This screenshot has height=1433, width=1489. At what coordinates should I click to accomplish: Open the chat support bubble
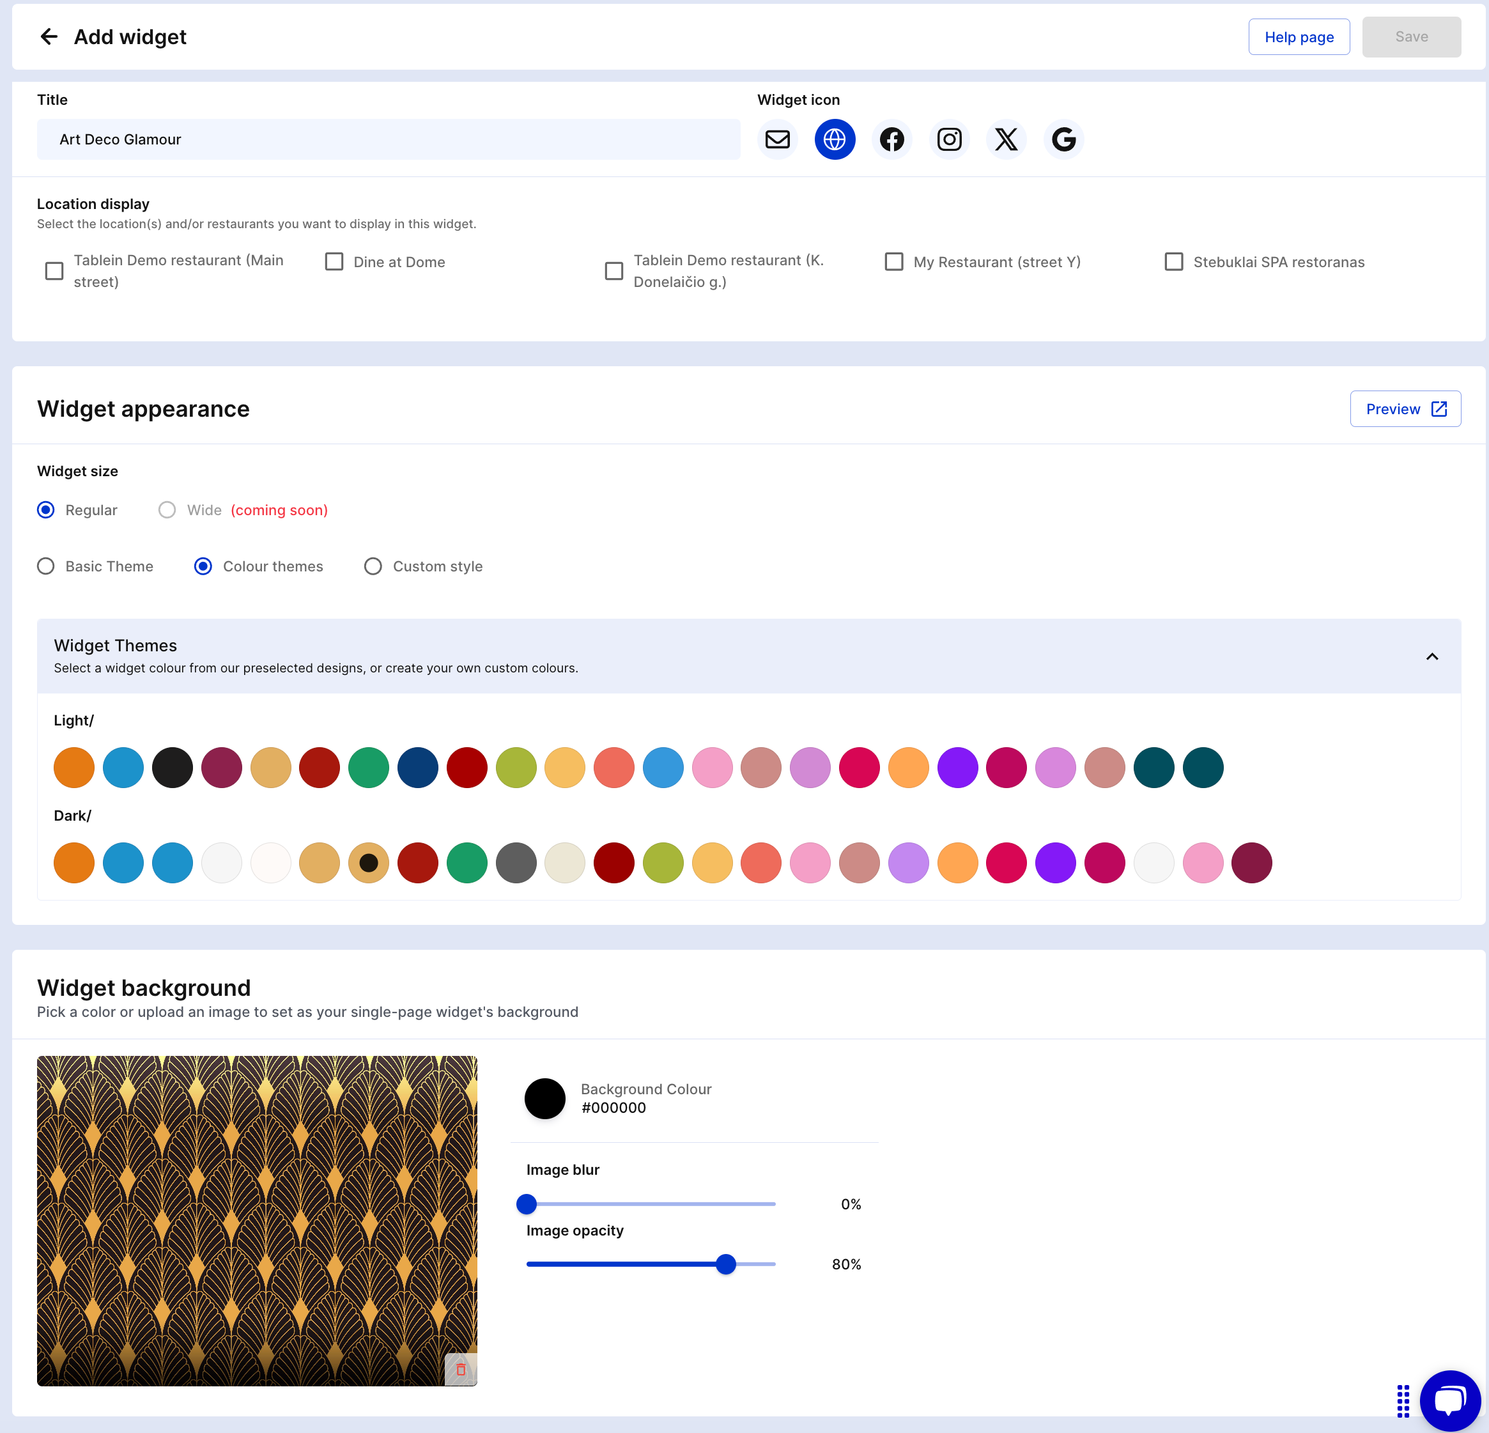coord(1450,1400)
